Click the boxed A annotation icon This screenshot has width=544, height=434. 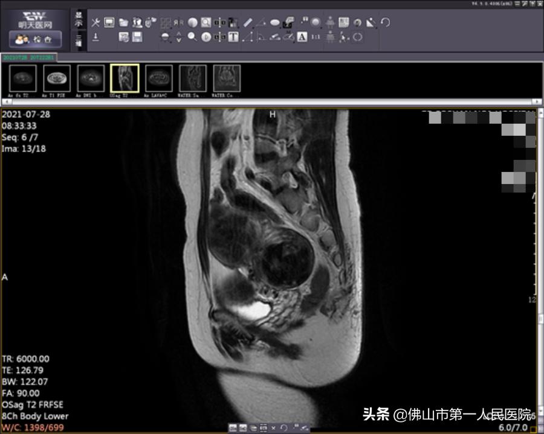pyautogui.click(x=302, y=37)
